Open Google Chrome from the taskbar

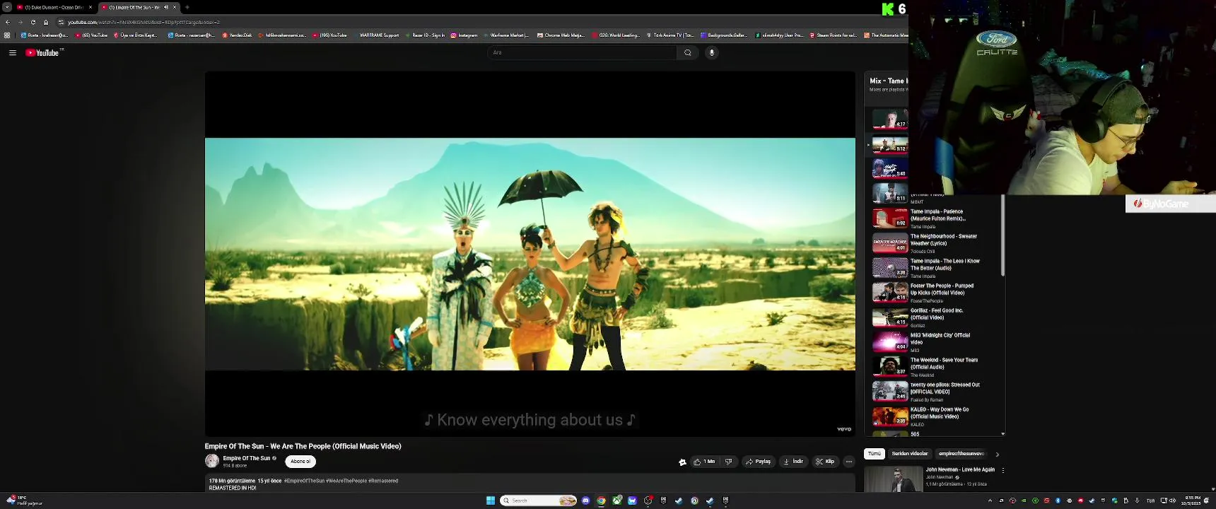click(601, 501)
